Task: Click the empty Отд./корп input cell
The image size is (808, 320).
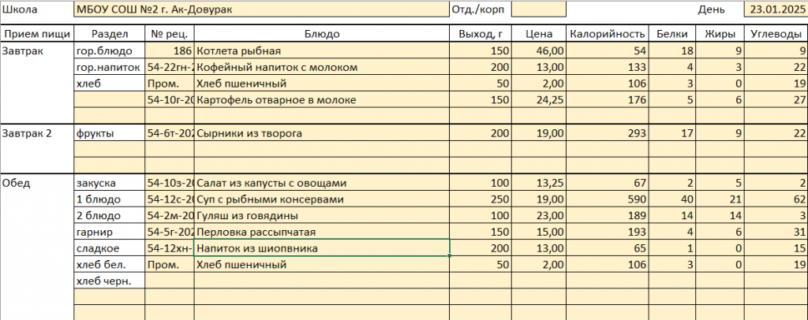Action: pyautogui.click(x=538, y=10)
